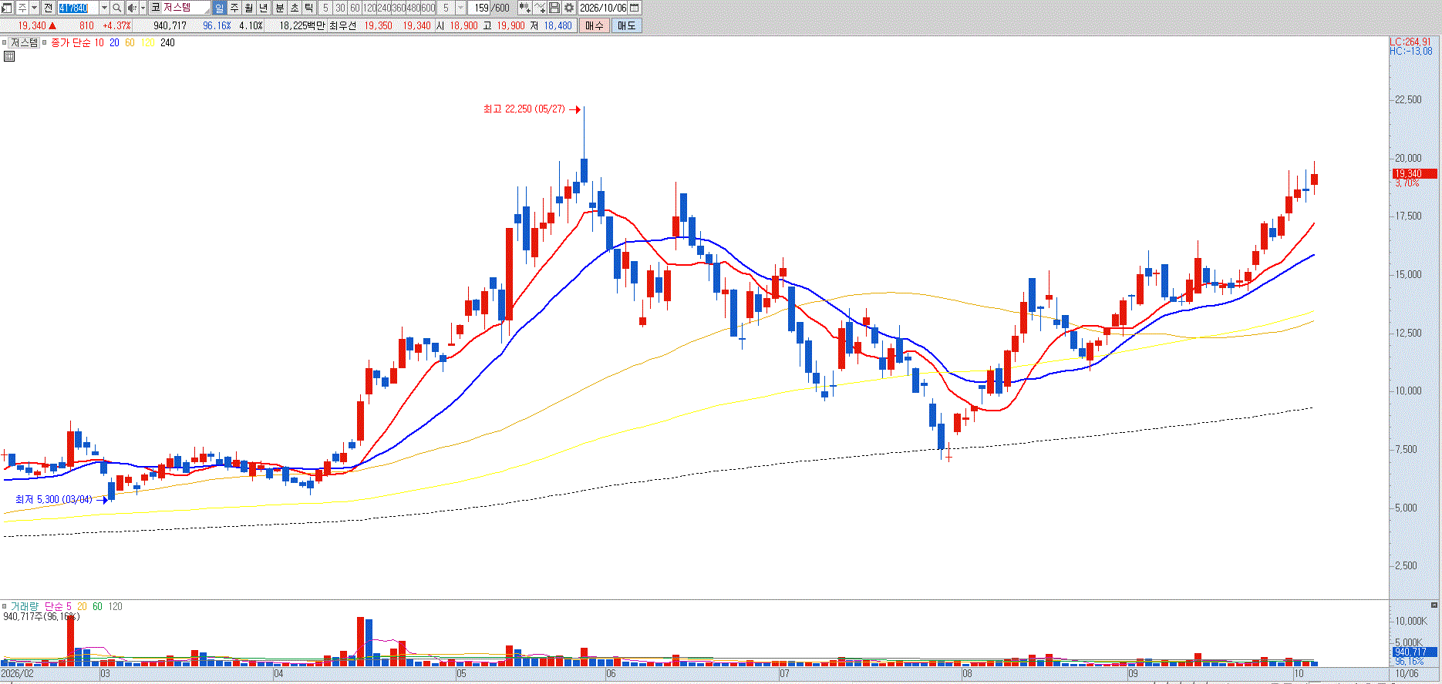Select the 틱 (tick) period toggle
The width and height of the screenshot is (1442, 684).
point(309,8)
